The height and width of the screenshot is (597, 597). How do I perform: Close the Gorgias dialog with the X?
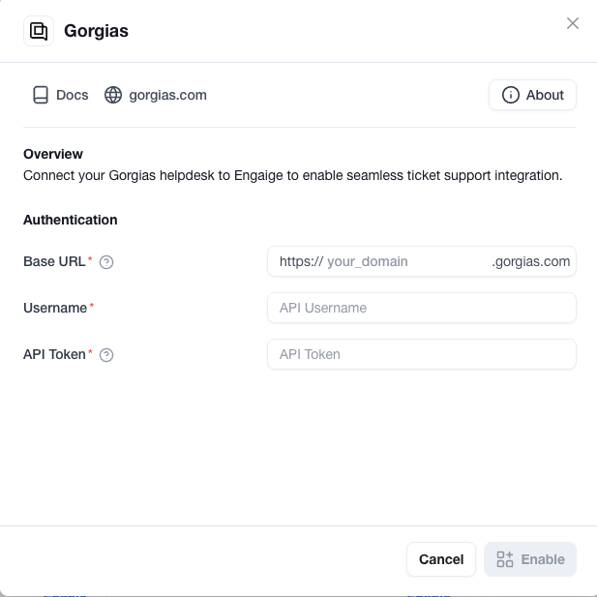point(573,23)
